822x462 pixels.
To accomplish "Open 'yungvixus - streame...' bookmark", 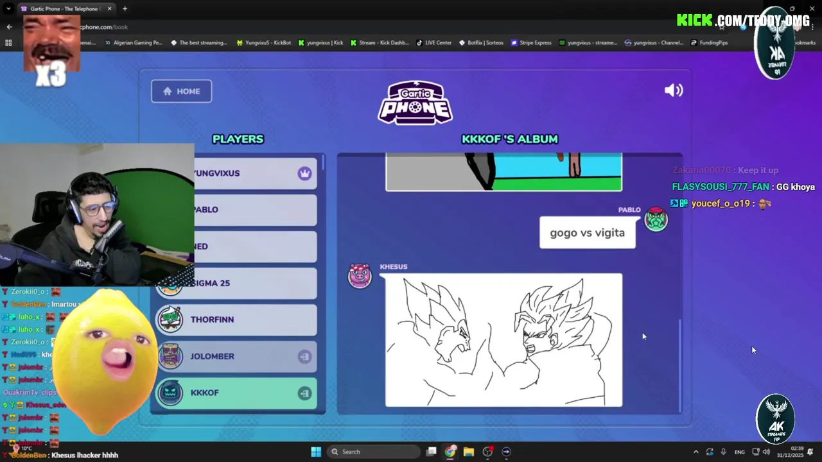I will click(x=588, y=43).
